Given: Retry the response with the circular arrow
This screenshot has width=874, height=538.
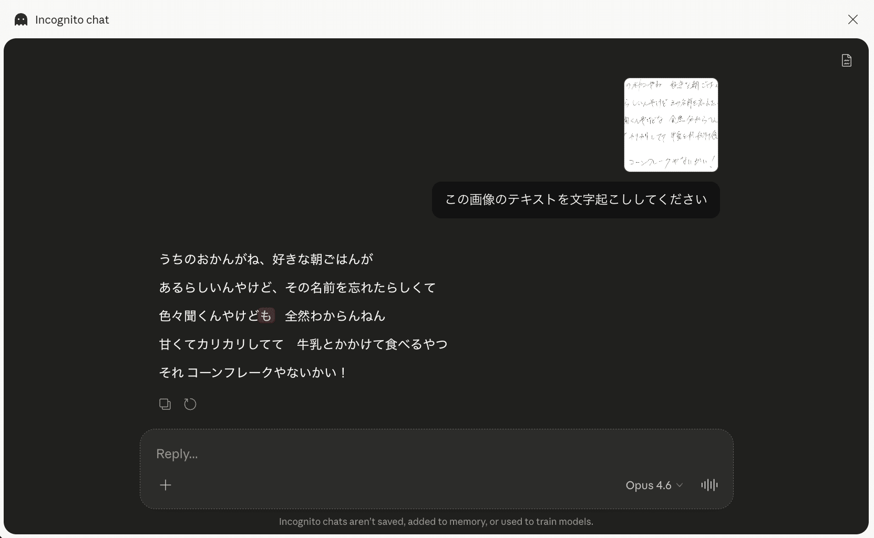Looking at the screenshot, I should point(190,404).
